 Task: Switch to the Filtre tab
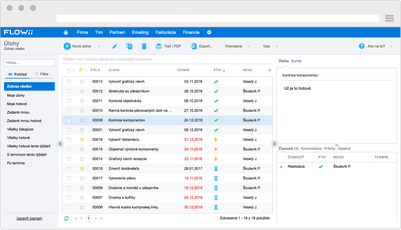coord(42,74)
